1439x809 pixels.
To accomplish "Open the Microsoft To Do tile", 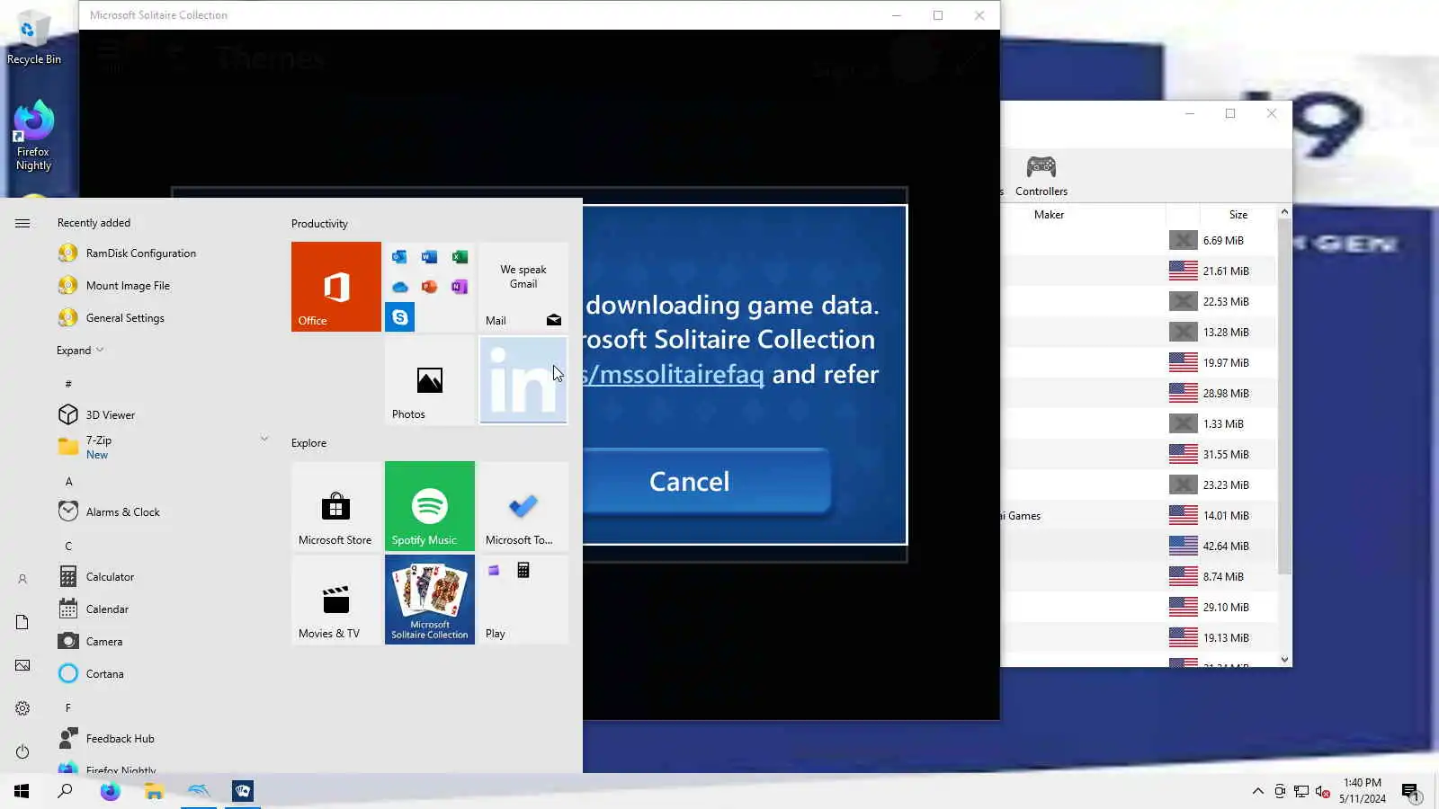I will [x=523, y=506].
